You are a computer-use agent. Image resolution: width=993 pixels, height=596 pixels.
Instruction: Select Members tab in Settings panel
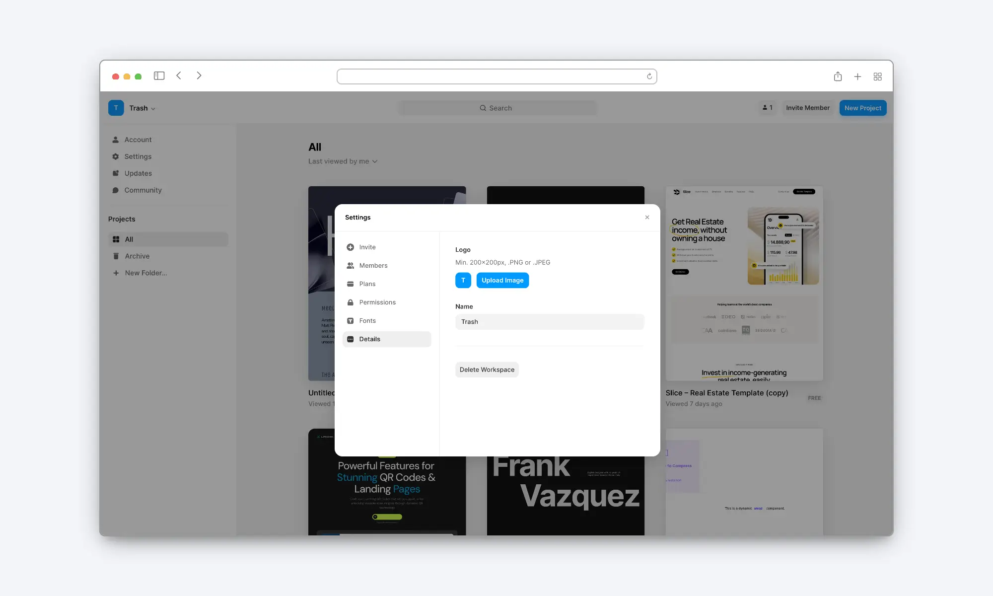click(x=373, y=265)
